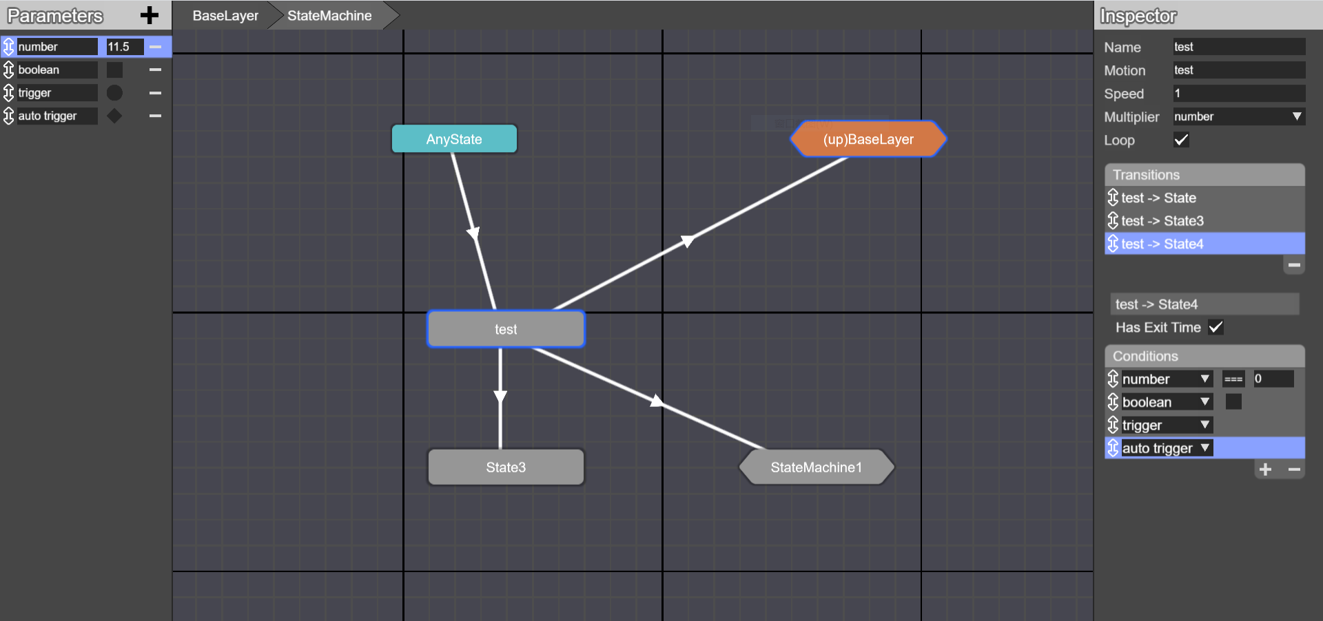
Task: Click the type icon beside the number parameter
Action: coord(9,46)
